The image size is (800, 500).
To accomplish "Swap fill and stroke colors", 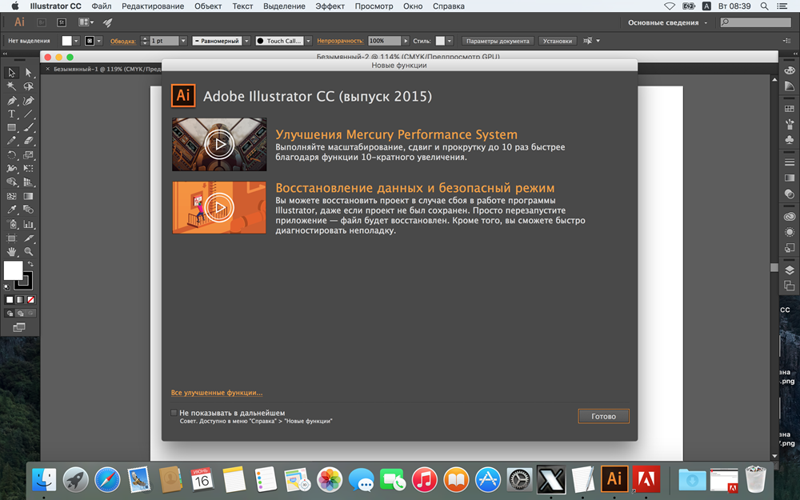I will [30, 265].
